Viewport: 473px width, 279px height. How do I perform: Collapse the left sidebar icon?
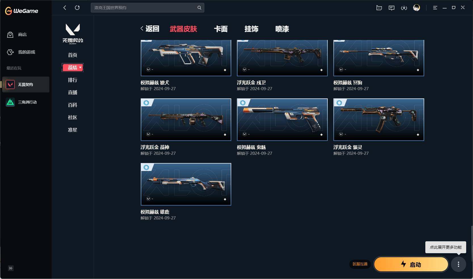point(11,268)
